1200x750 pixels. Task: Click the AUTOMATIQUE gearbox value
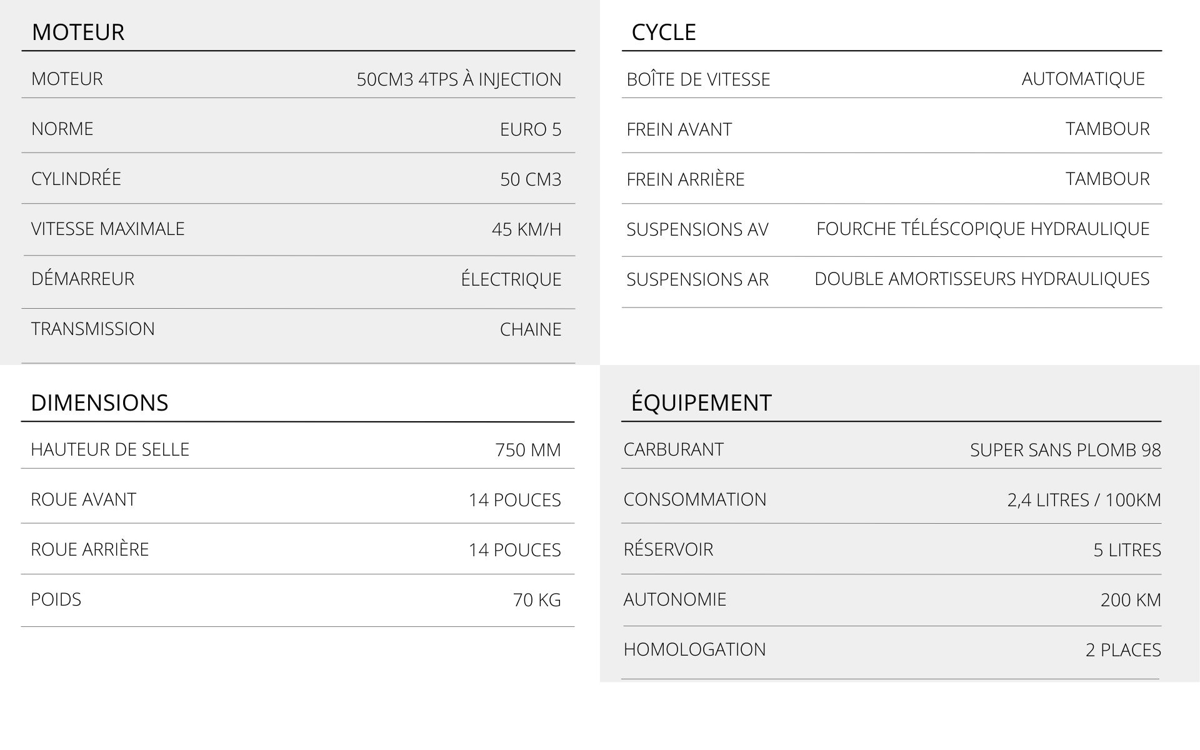1082,79
